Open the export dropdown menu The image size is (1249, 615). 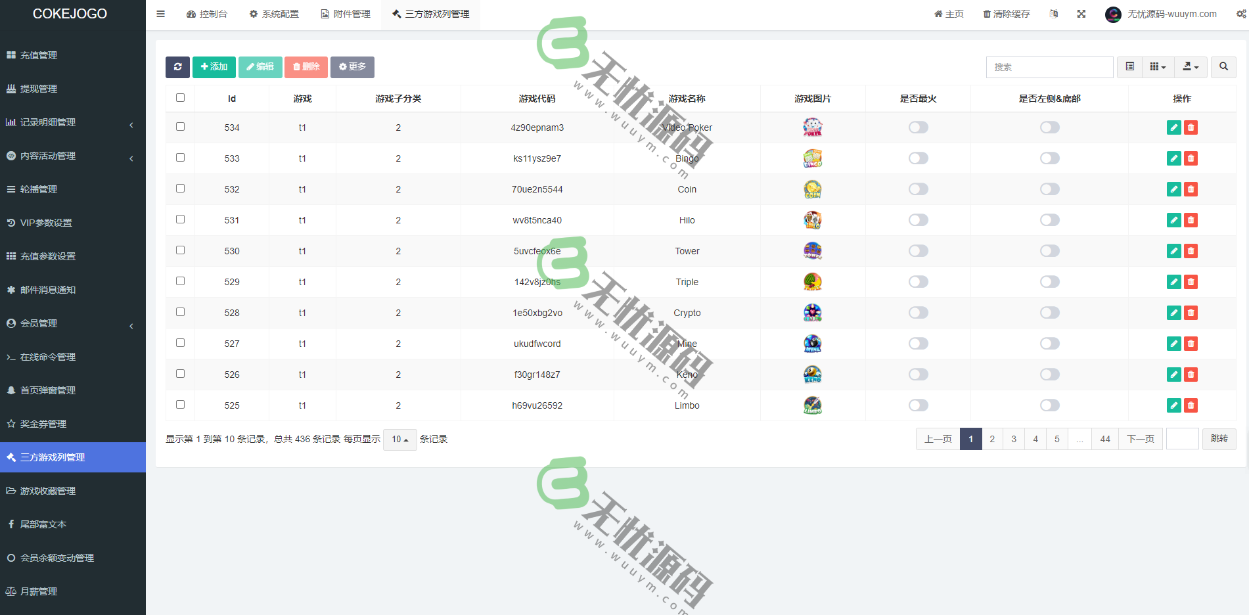tap(1191, 66)
